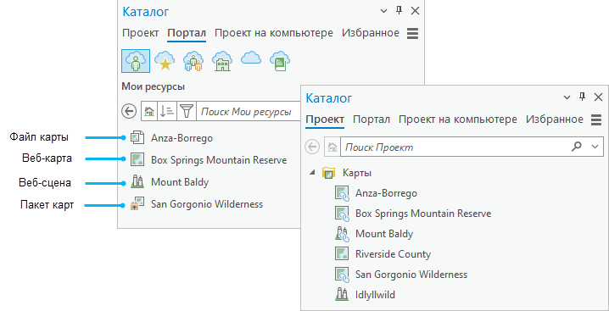609x311 pixels.
Task: Select Riverside County in Project tree
Action: [393, 254]
